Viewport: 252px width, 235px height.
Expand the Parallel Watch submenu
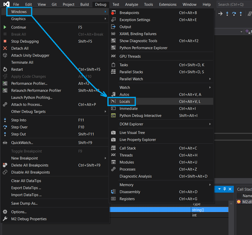coord(210,79)
